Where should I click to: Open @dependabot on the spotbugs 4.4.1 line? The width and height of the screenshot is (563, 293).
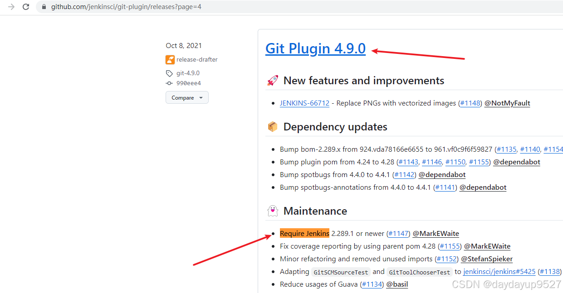(442, 175)
